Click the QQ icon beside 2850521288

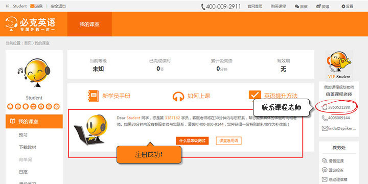coord(325,107)
